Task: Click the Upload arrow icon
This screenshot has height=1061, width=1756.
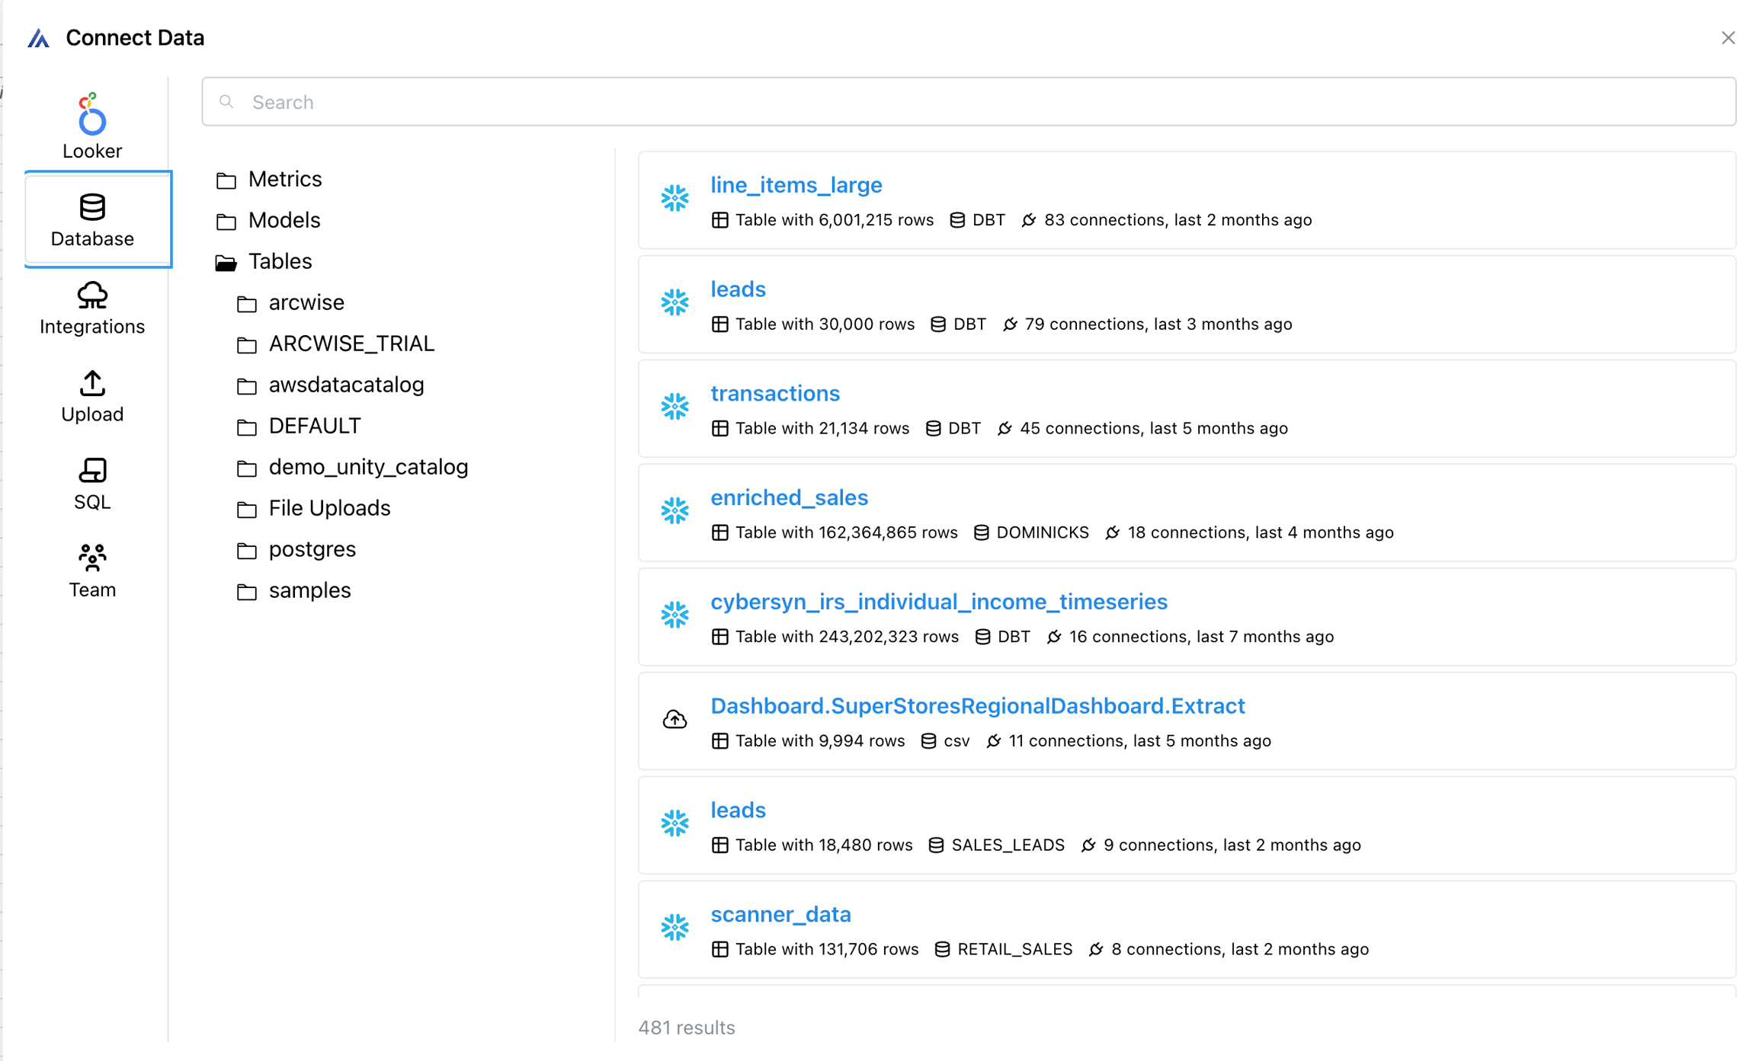Action: pyautogui.click(x=92, y=383)
